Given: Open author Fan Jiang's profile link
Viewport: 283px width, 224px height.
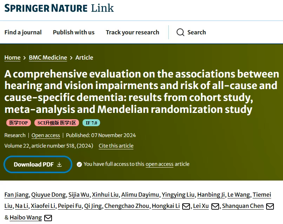Looking at the screenshot, I should 17,195.
